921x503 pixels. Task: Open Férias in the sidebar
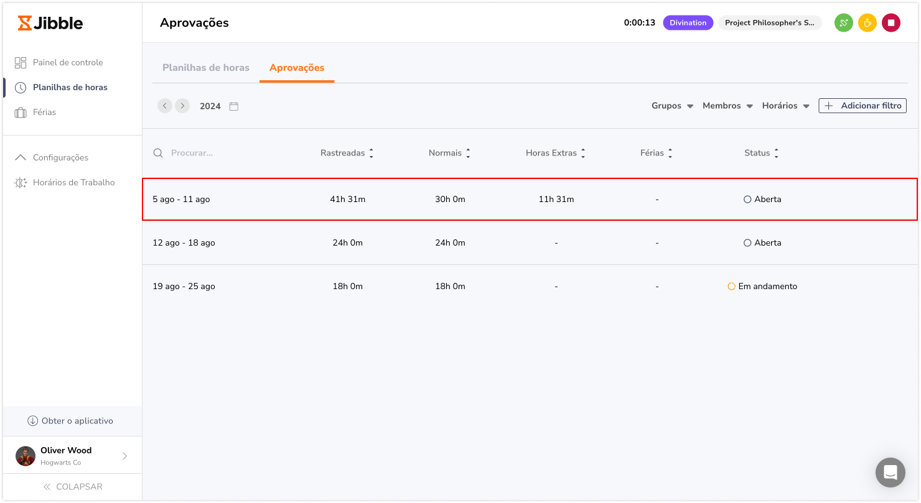point(44,113)
